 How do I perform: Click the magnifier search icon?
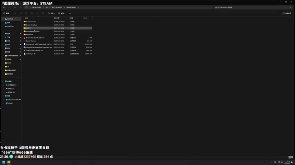pyautogui.click(x=291, y=7)
